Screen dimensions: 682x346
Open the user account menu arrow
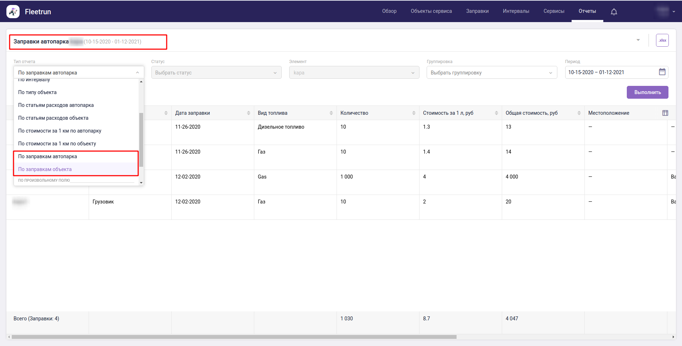(x=673, y=12)
